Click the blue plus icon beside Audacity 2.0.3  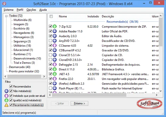[55, 36]
